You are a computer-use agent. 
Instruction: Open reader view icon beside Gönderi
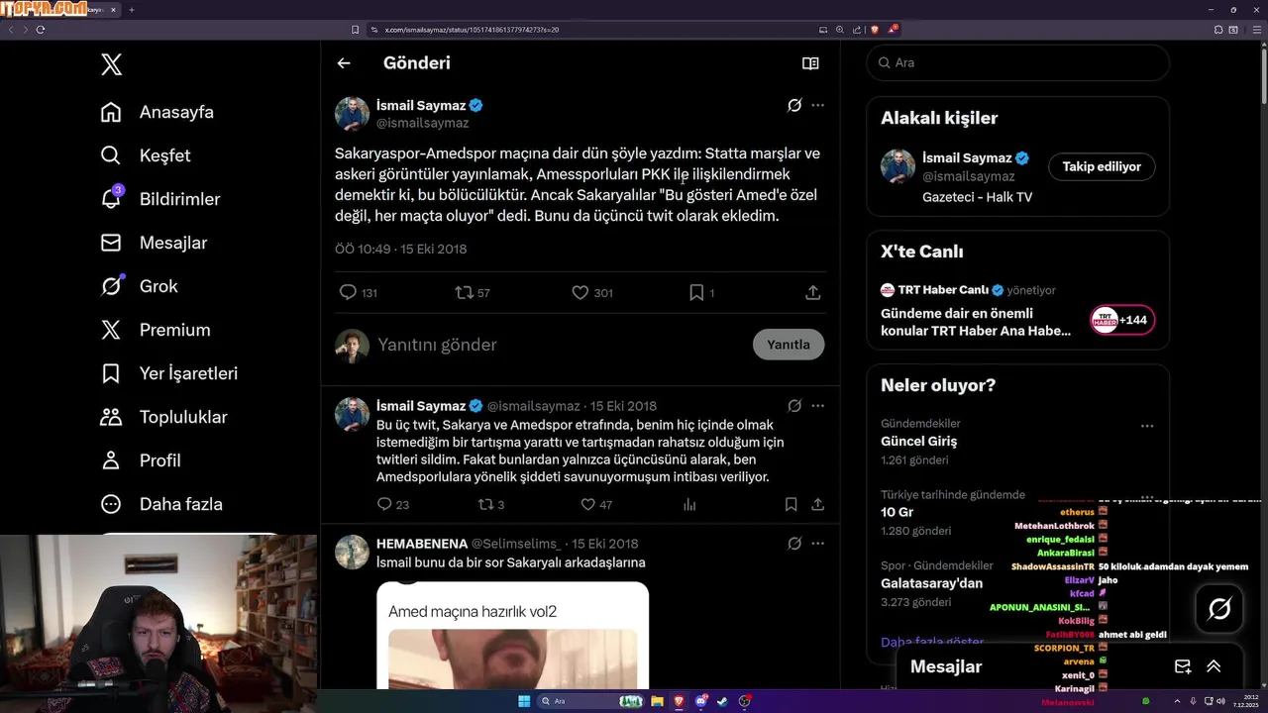810,63
